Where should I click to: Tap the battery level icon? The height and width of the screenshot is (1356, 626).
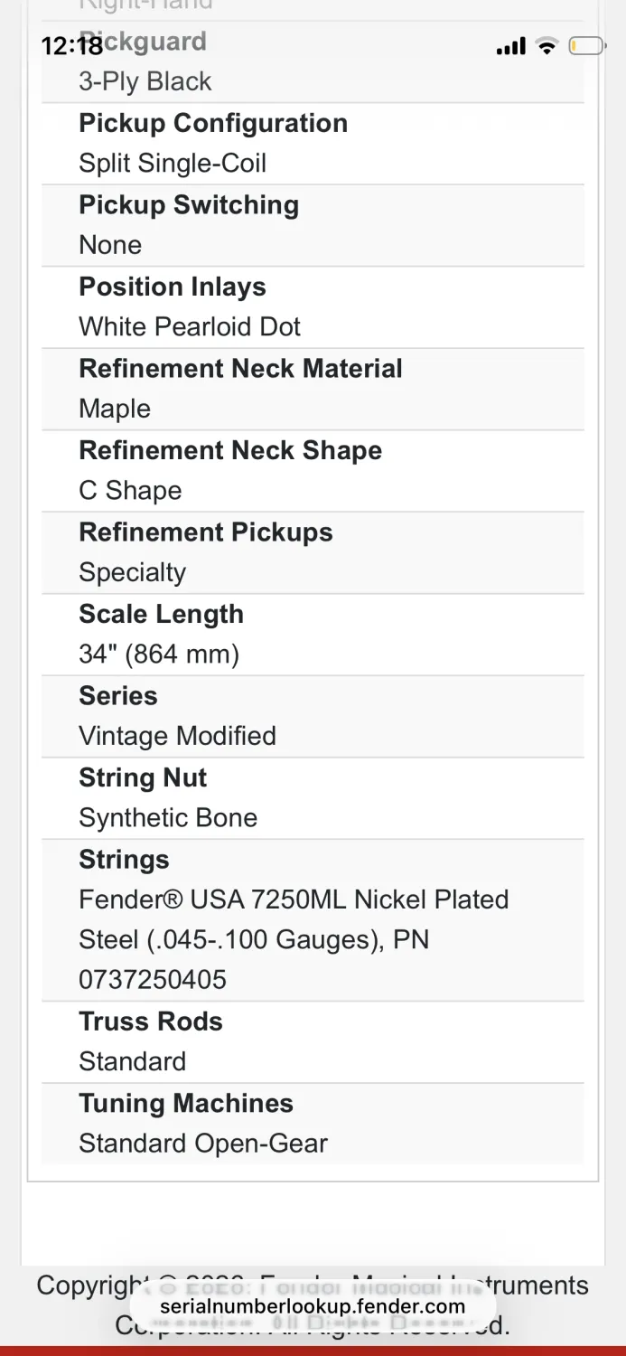pyautogui.click(x=585, y=46)
